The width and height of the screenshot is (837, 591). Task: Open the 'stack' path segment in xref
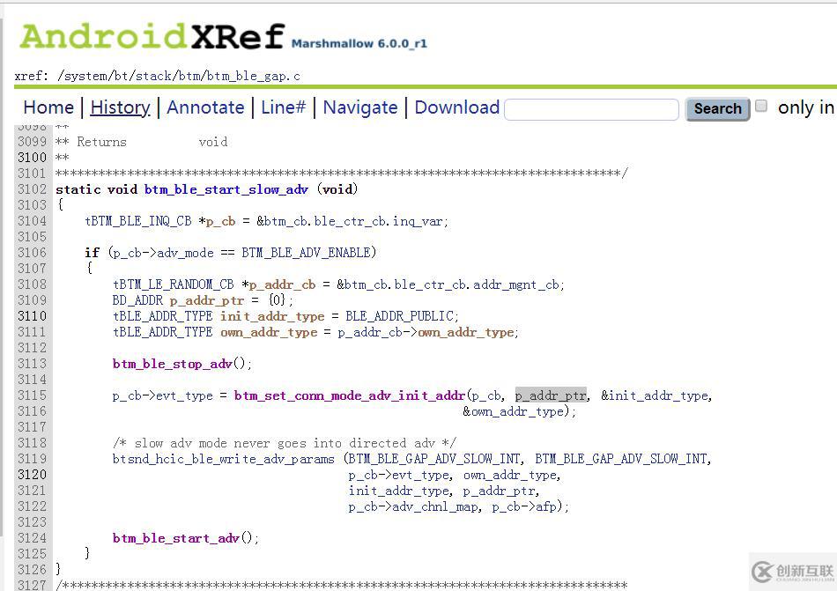click(x=153, y=77)
